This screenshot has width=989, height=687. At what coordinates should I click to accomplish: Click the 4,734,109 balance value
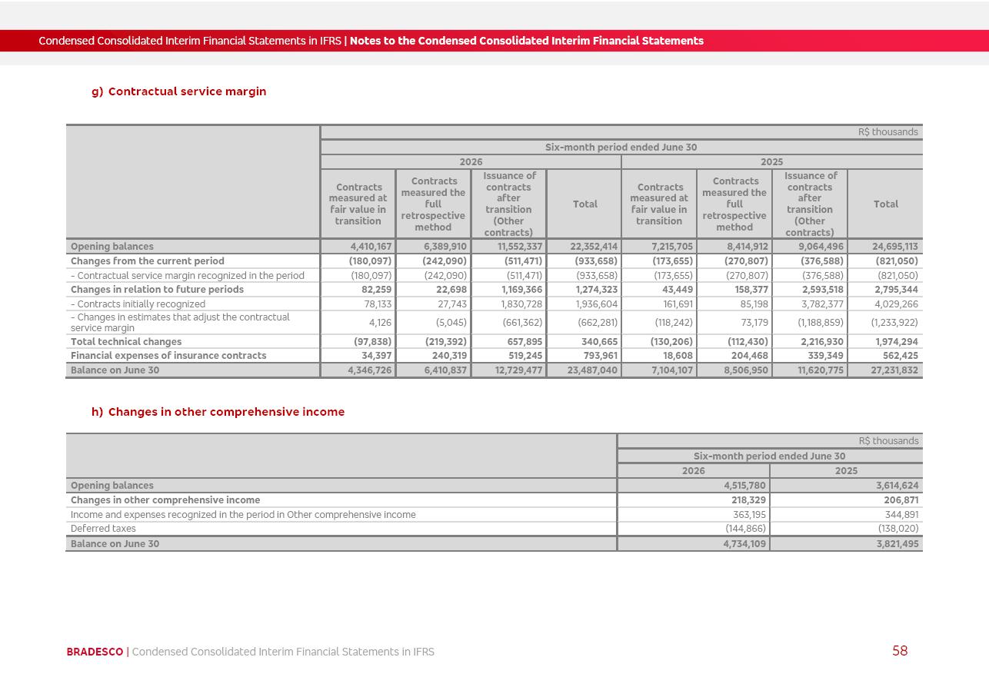[744, 544]
